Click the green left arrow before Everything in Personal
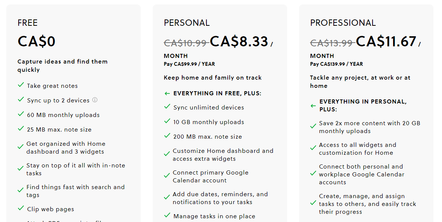 (313, 106)
